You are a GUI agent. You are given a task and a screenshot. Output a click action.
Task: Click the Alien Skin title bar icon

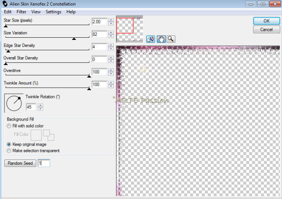(x=5, y=4)
